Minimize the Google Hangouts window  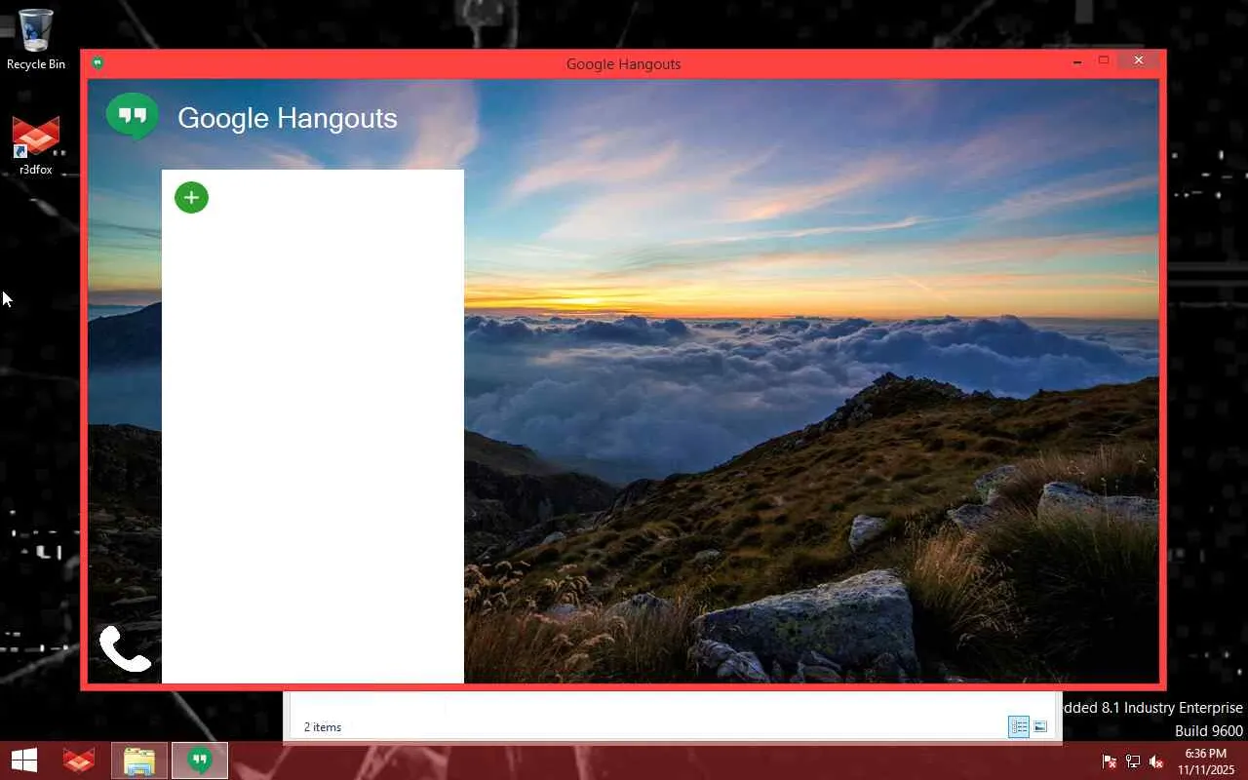[1077, 61]
